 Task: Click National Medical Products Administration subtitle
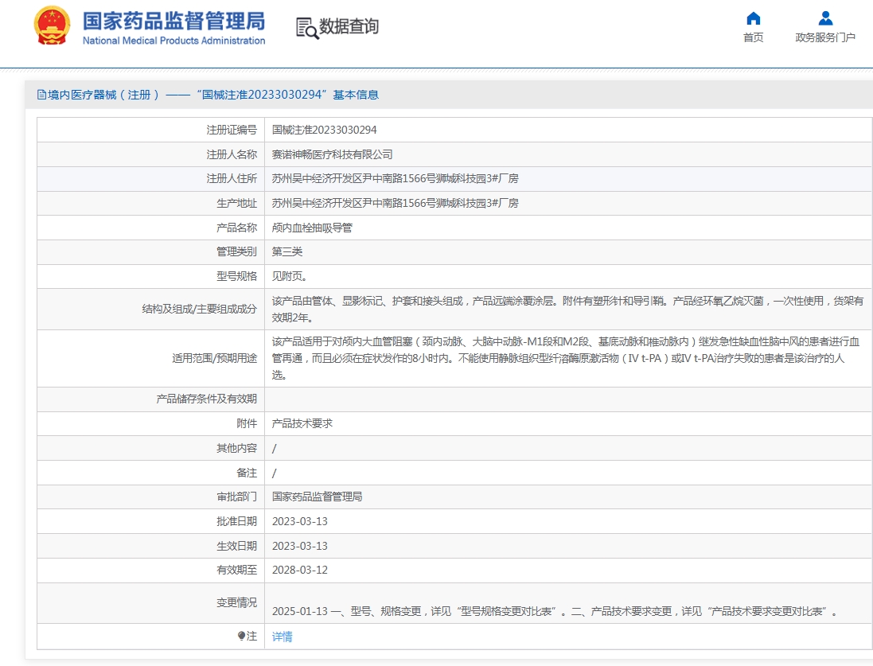pos(173,41)
